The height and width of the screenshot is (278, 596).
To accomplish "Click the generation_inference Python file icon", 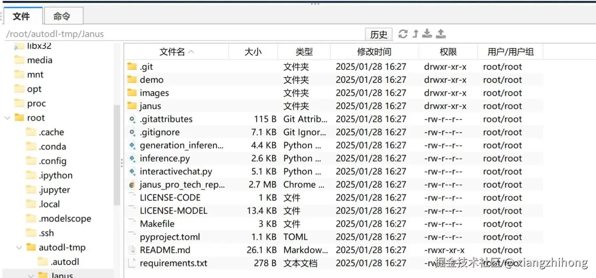I will point(132,145).
